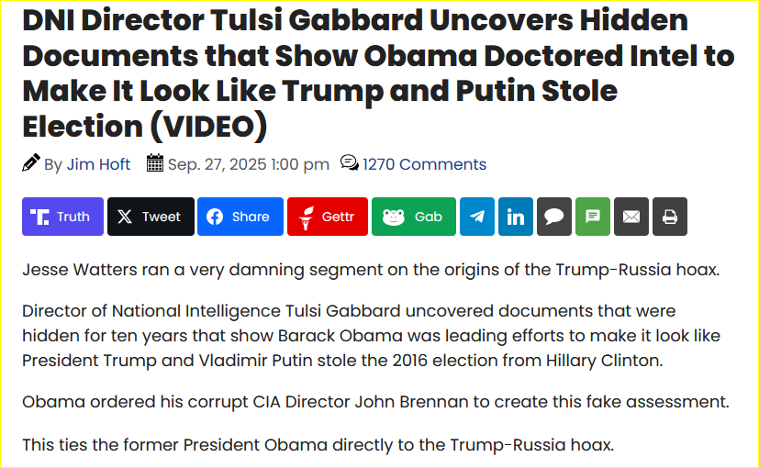Share the article on Truth Social
Screen dimensions: 759x468
point(62,217)
